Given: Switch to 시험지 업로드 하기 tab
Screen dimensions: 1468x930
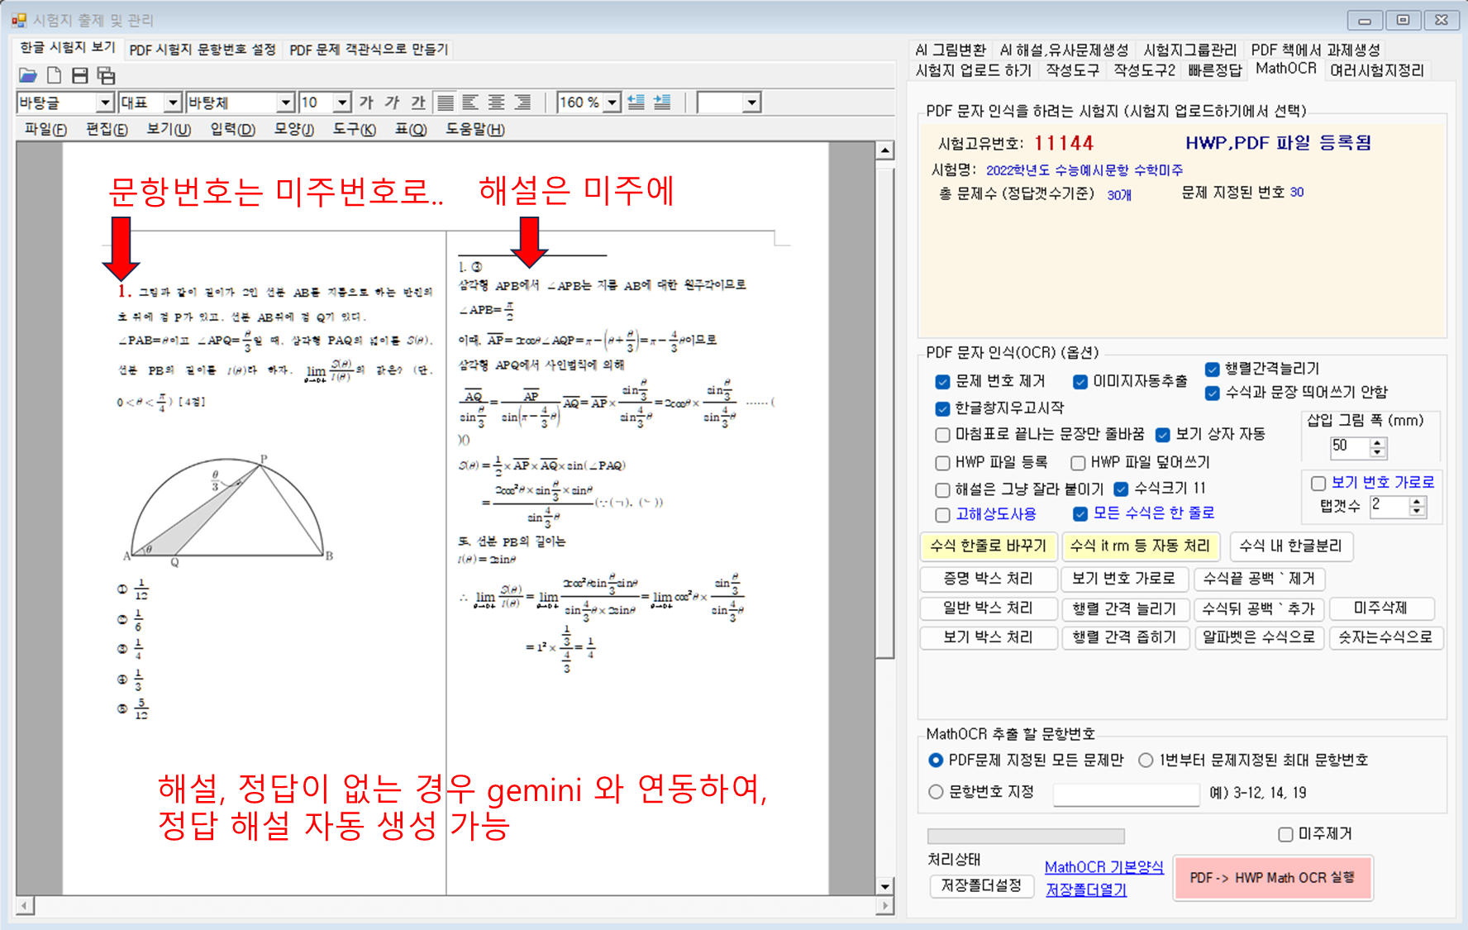Looking at the screenshot, I should (973, 71).
